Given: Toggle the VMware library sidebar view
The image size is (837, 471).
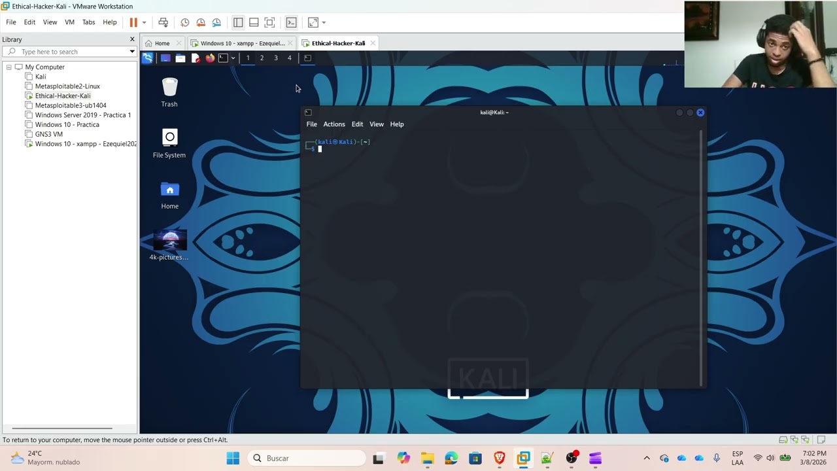Looking at the screenshot, I should pyautogui.click(x=238, y=22).
